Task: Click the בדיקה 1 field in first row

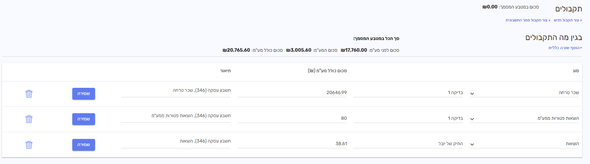Action: pos(408,93)
